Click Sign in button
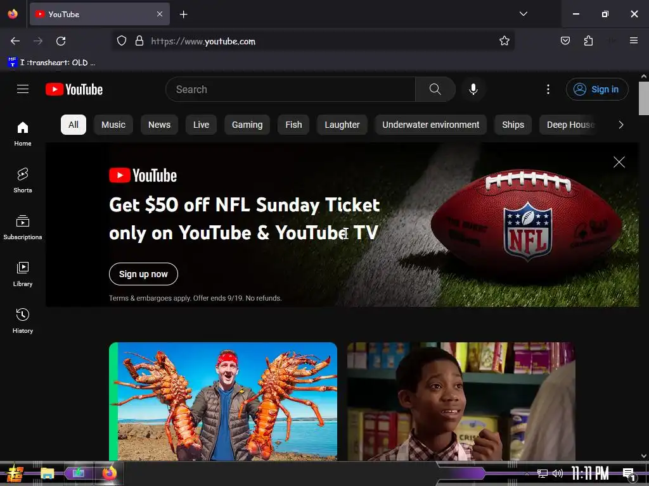The height and width of the screenshot is (486, 649). 597,89
